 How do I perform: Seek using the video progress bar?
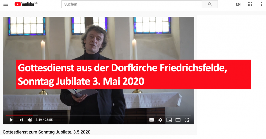click(x=98, y=115)
